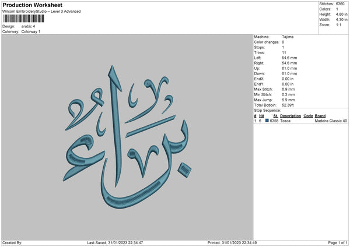Click the Total Bobbin value 52.39ft
The width and height of the screenshot is (350, 247).
290,105
